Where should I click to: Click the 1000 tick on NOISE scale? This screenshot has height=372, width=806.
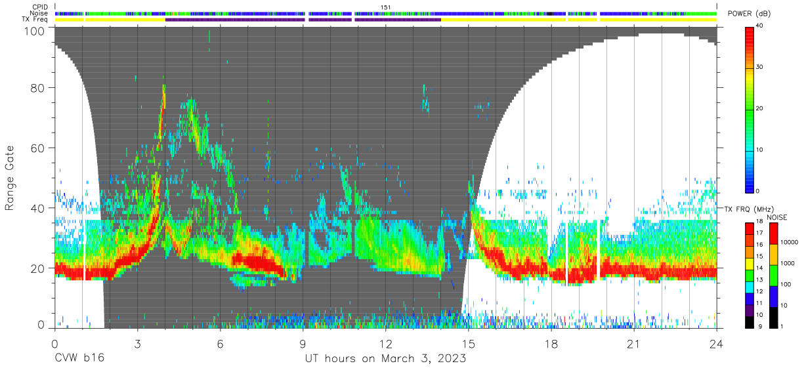(x=788, y=263)
